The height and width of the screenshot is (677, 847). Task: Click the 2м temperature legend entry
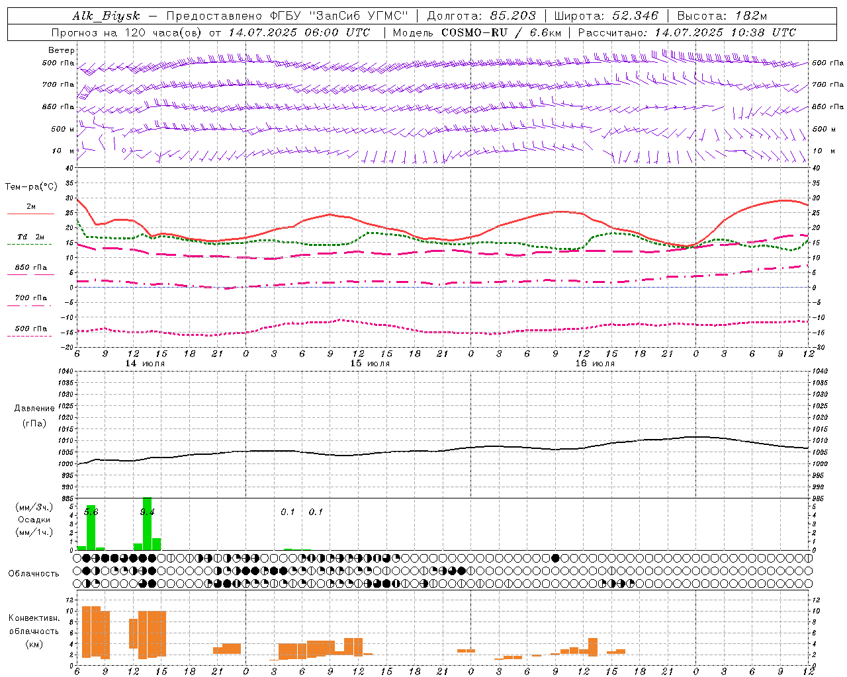(x=31, y=206)
